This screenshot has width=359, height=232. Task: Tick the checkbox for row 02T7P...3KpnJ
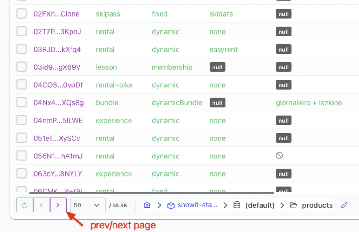point(21,31)
